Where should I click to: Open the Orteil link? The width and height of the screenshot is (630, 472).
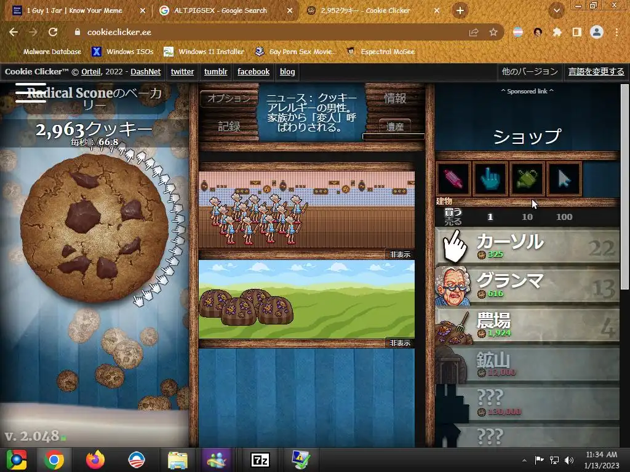91,72
